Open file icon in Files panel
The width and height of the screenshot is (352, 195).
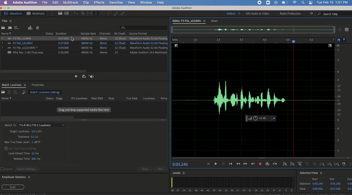tap(3, 28)
